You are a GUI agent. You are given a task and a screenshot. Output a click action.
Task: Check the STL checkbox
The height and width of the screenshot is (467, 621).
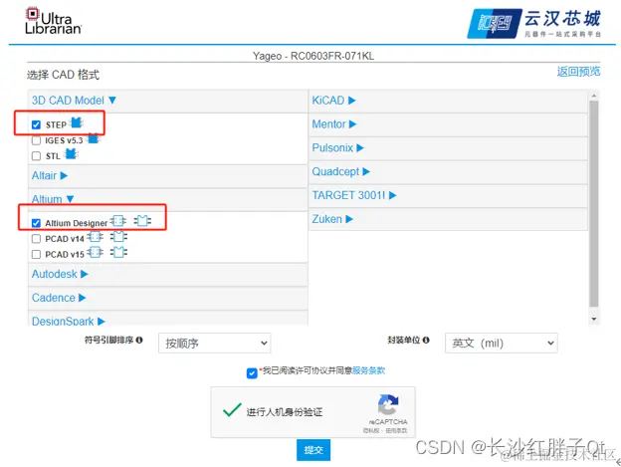[x=36, y=156]
